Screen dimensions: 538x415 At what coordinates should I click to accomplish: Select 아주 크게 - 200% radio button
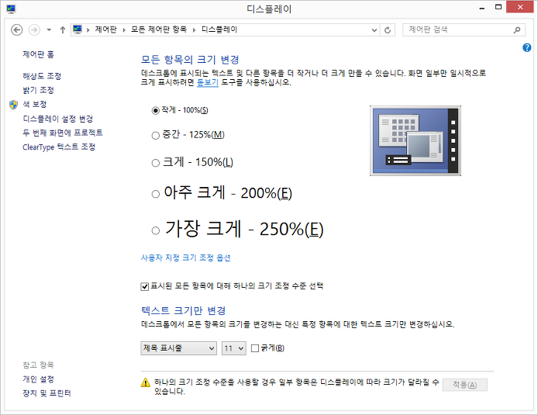click(x=155, y=194)
